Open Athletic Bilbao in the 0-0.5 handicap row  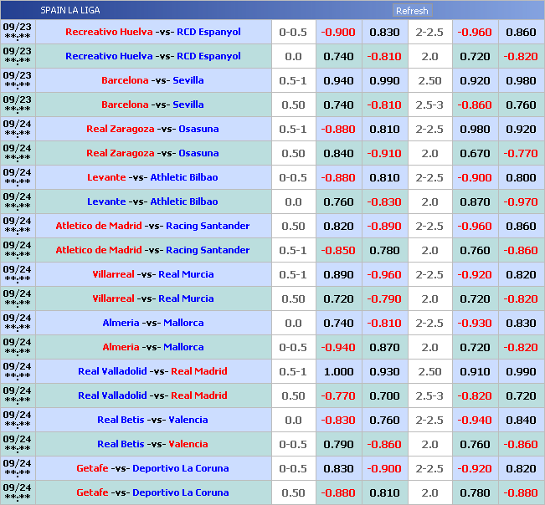183,177
